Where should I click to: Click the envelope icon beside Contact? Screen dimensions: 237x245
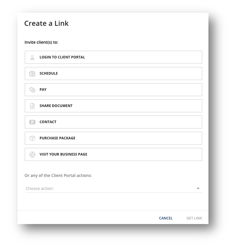click(x=32, y=122)
